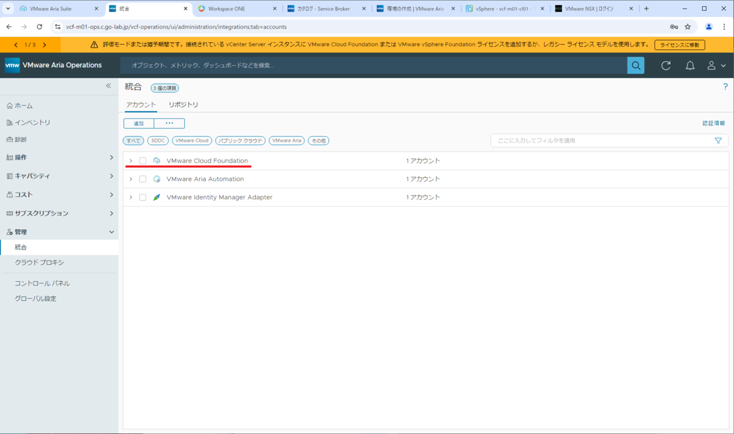Click the global search input field

374,65
